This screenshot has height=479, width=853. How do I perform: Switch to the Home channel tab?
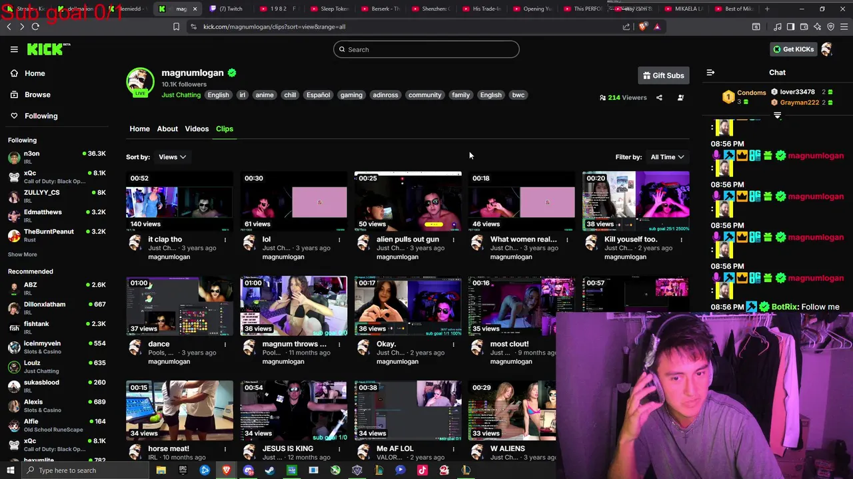(x=139, y=129)
